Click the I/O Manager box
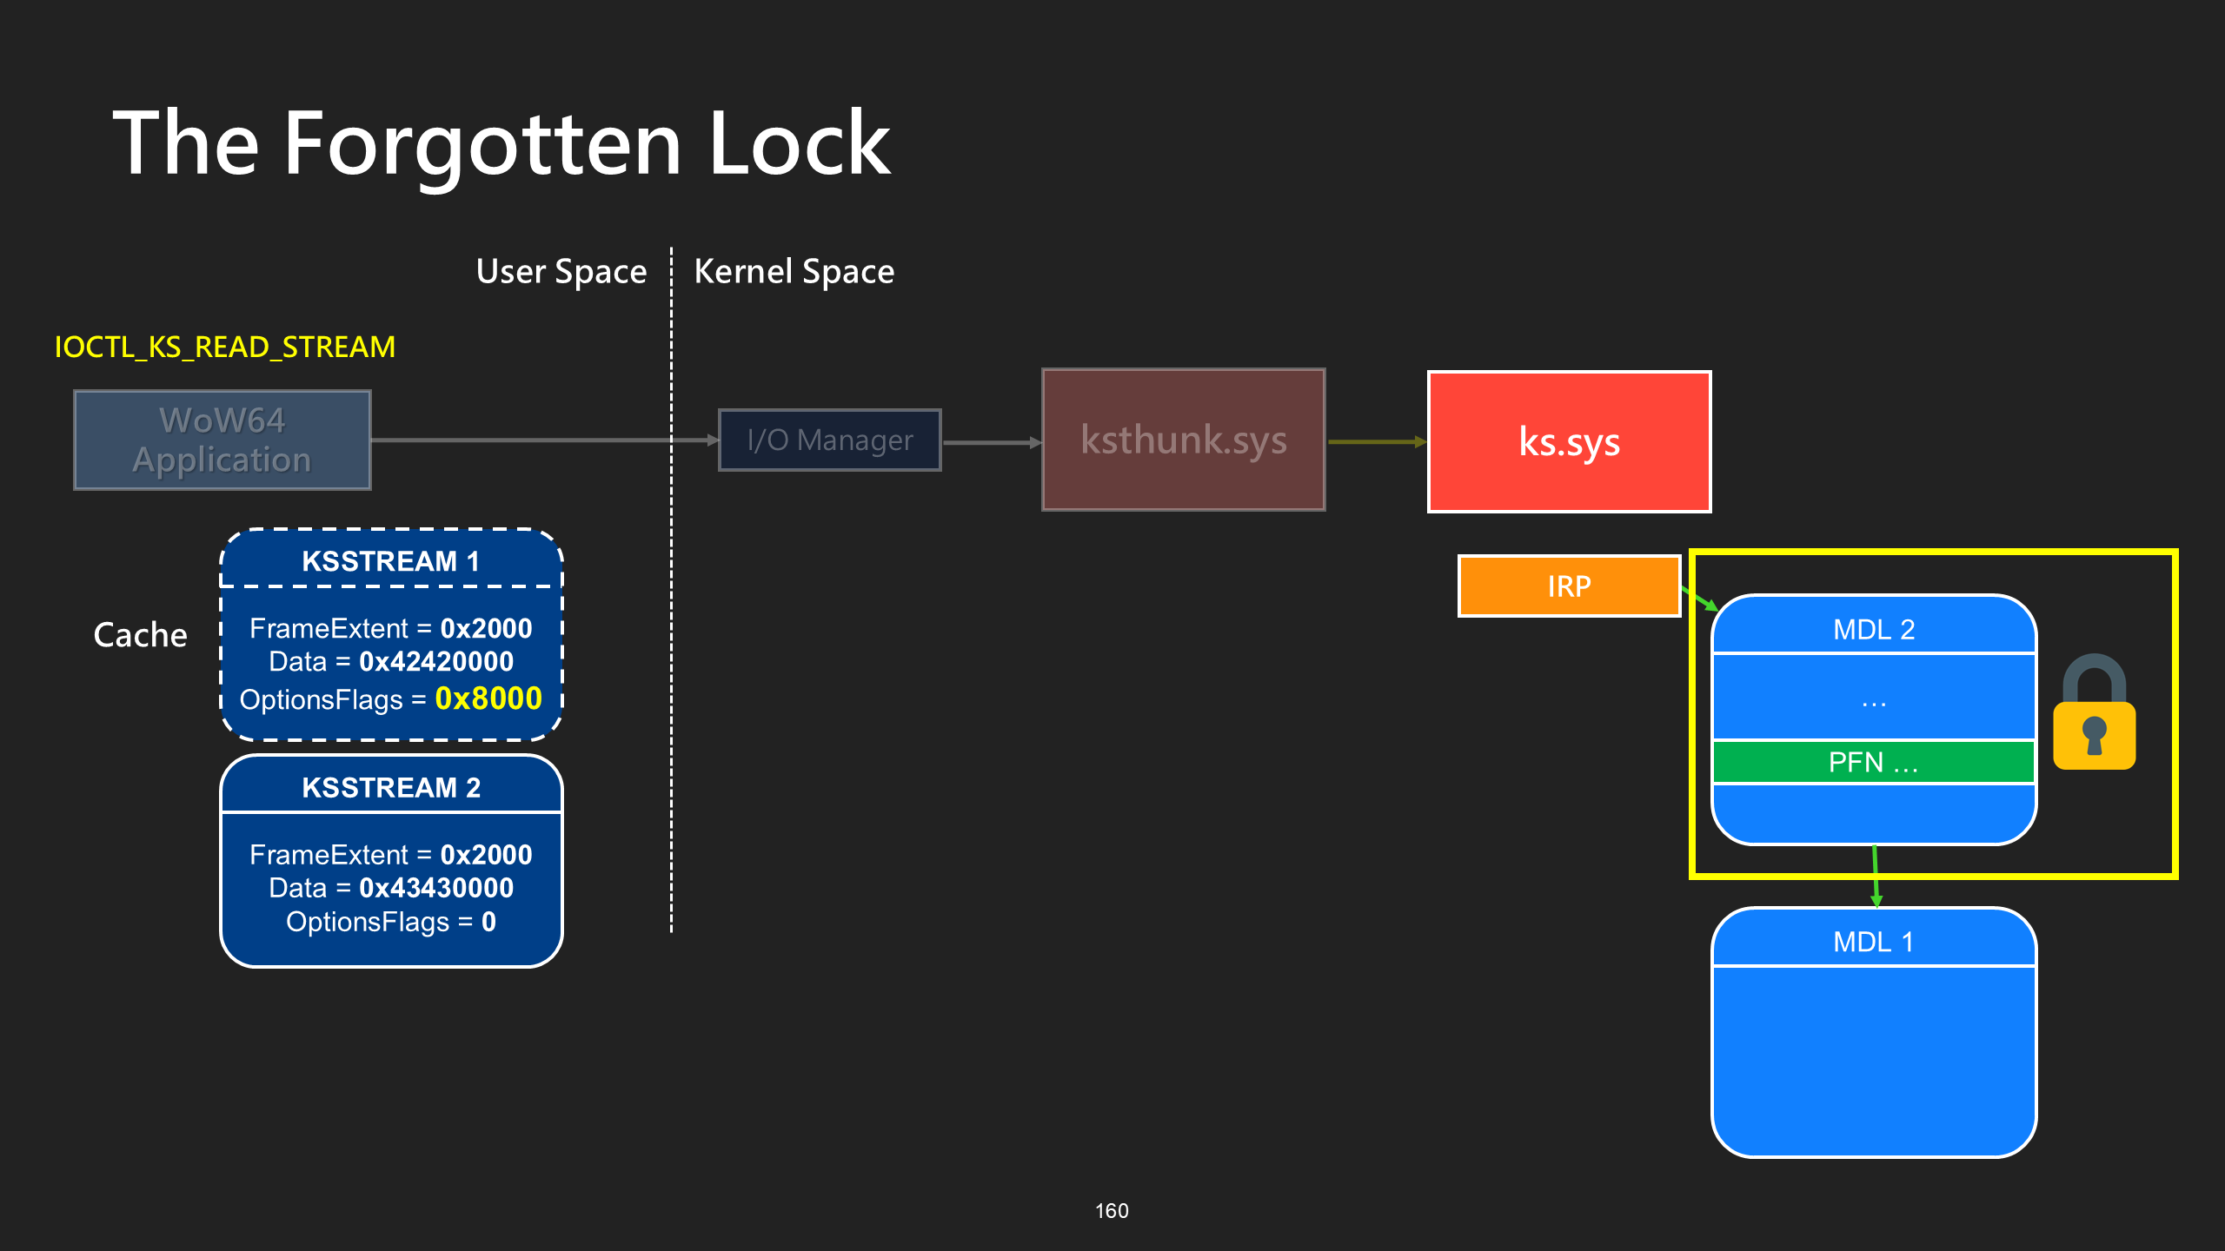The width and height of the screenshot is (2225, 1251). pos(829,440)
